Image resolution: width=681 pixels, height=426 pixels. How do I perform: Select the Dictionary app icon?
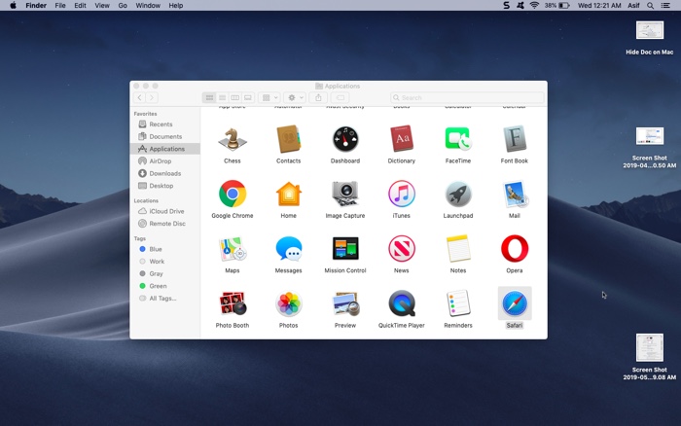[x=402, y=139]
